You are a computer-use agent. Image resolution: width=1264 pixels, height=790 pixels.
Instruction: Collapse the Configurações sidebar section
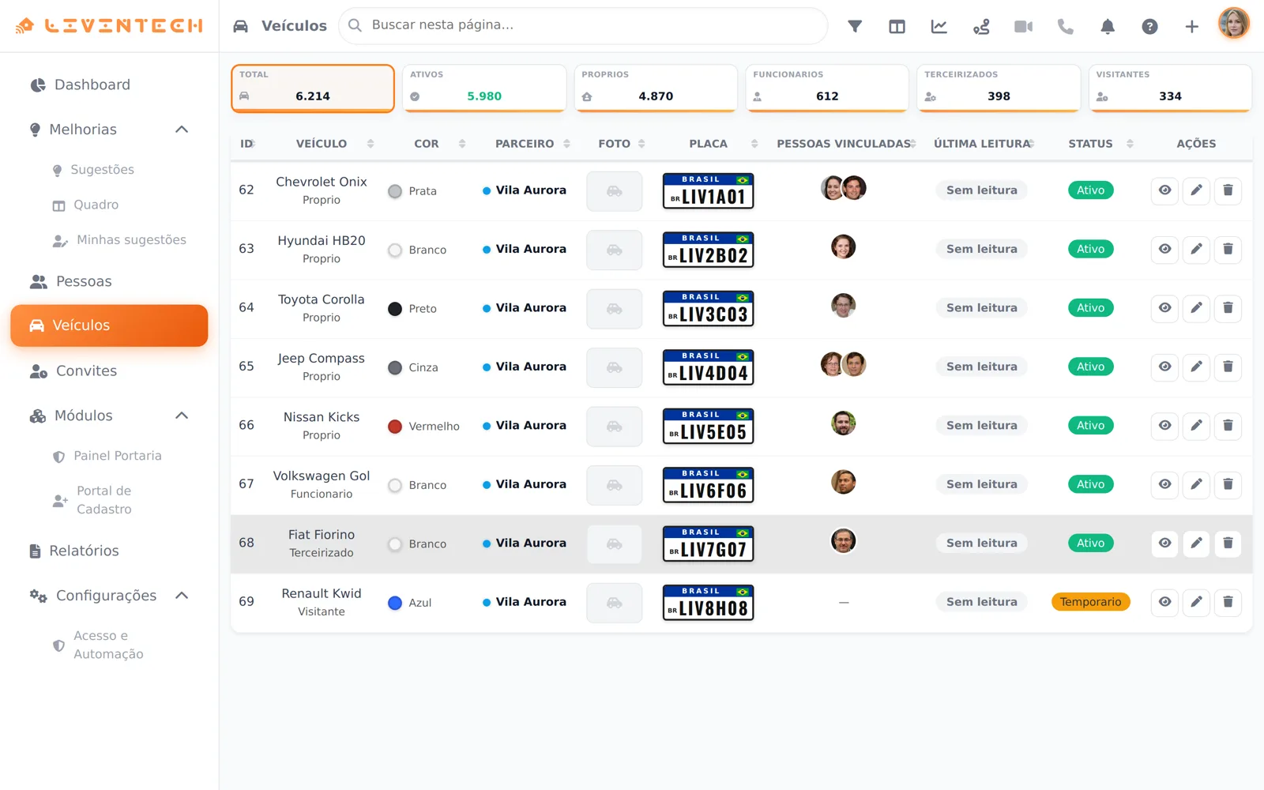tap(182, 596)
